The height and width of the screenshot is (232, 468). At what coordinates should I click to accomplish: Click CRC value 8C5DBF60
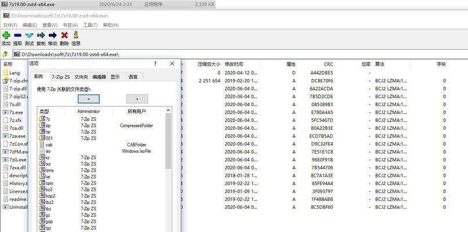322,207
